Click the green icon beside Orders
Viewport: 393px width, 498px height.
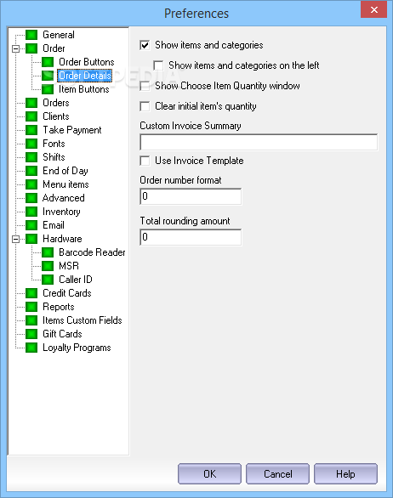[x=31, y=103]
